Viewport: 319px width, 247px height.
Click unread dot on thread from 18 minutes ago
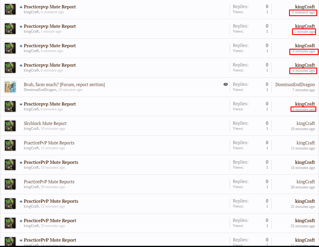tap(21, 163)
